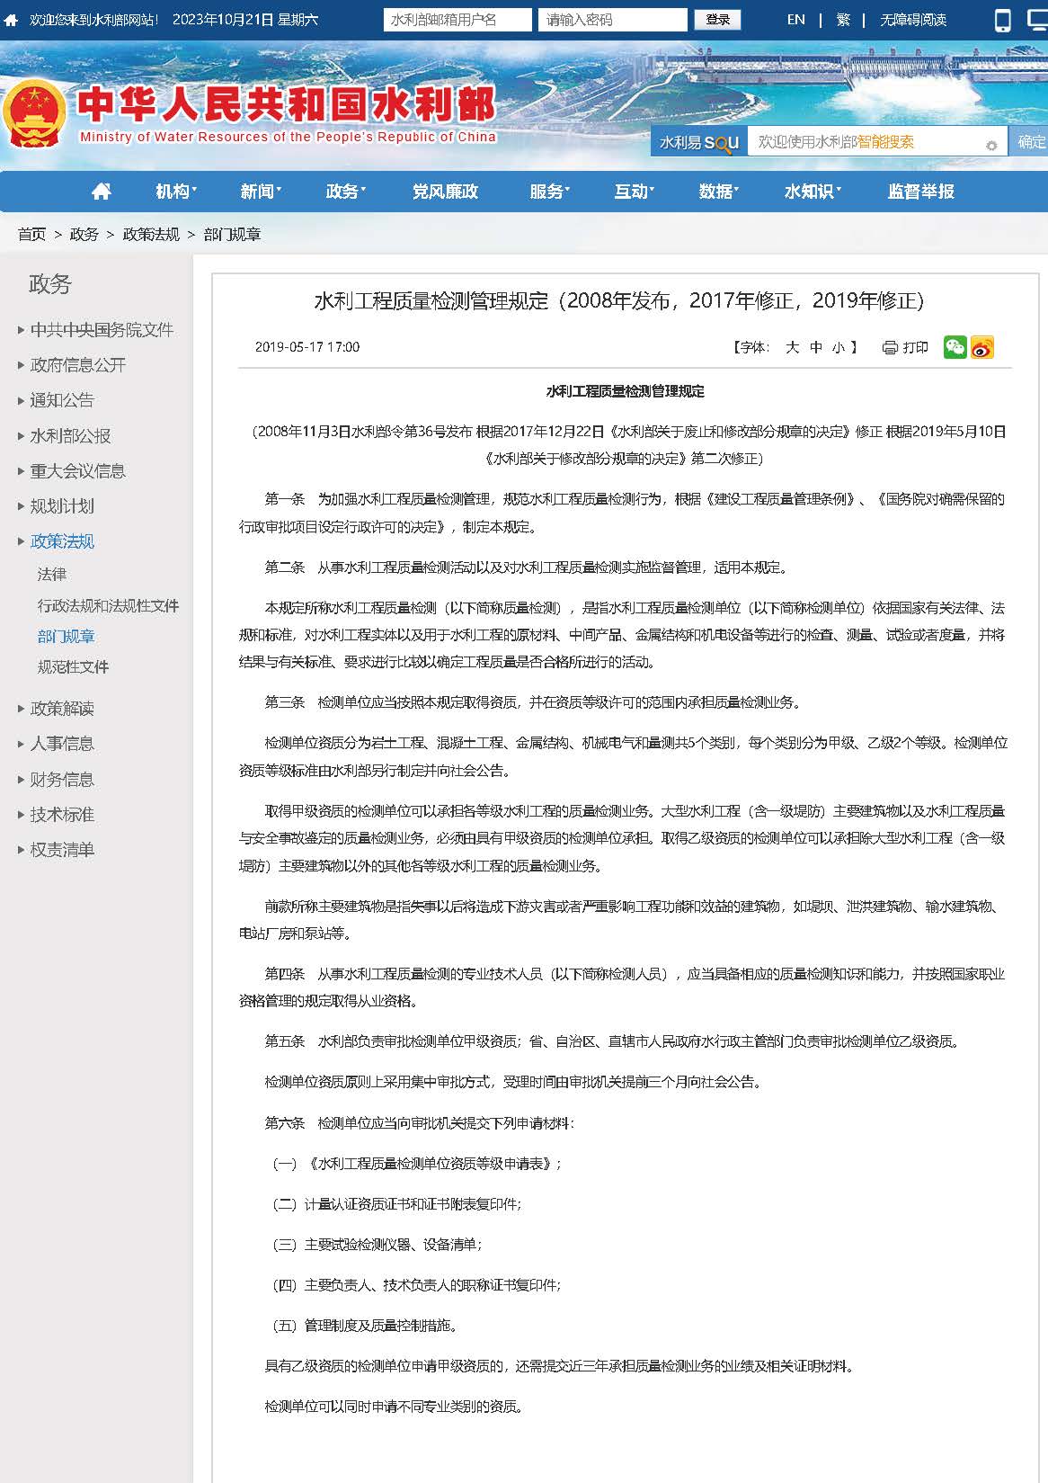Open the 监督举报 menu item

point(920,192)
